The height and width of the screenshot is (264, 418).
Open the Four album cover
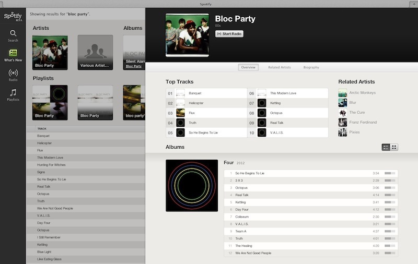pos(192,186)
